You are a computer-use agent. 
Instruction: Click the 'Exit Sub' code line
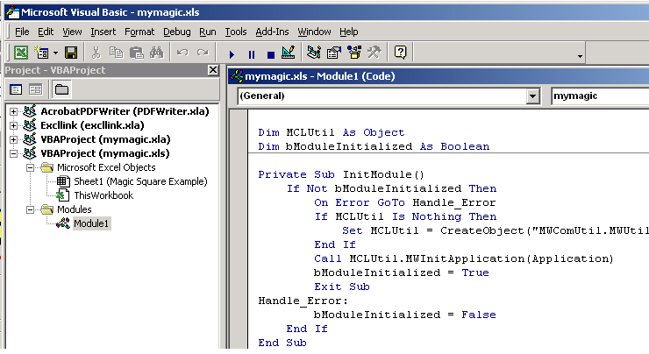(x=342, y=287)
